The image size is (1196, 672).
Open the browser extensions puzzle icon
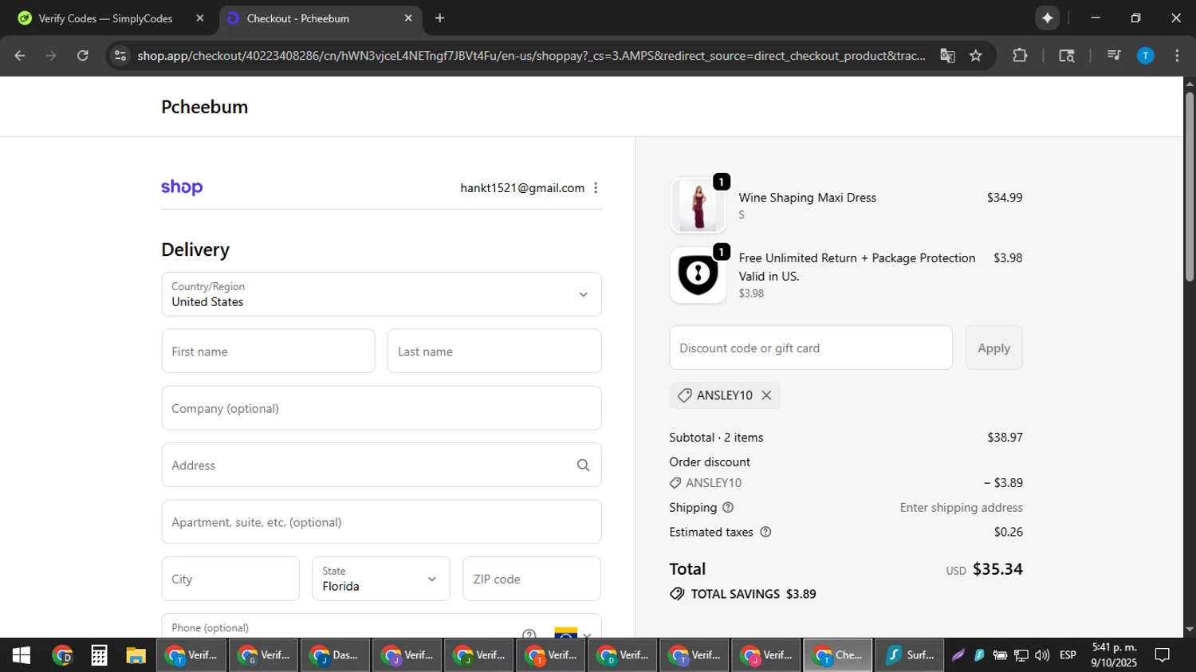[x=1020, y=56]
